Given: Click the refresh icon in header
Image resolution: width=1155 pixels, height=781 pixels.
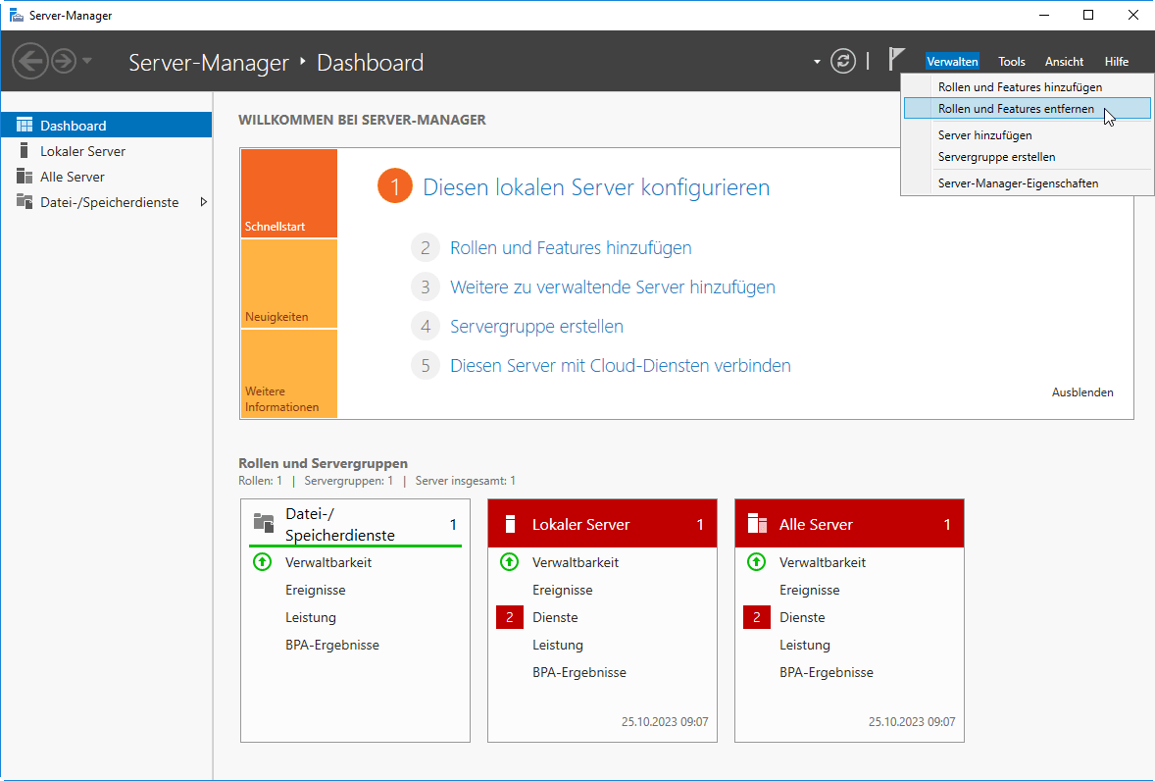Looking at the screenshot, I should pos(843,62).
